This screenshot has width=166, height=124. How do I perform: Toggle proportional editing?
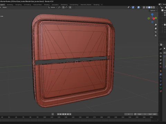coord(70,7)
